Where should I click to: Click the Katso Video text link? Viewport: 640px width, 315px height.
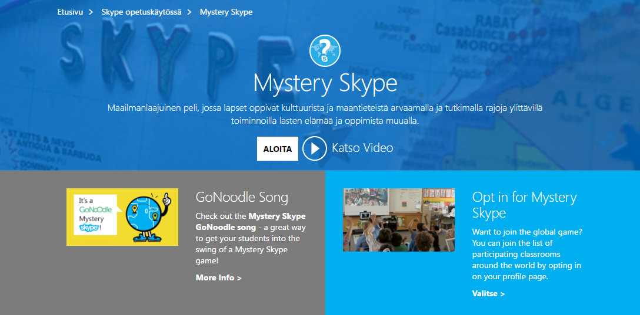[362, 148]
